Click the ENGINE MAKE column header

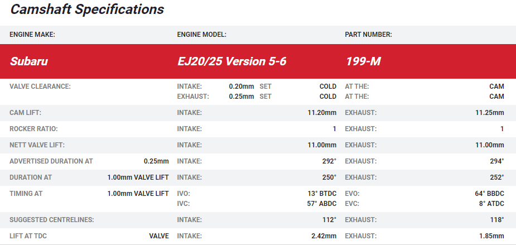(32, 35)
